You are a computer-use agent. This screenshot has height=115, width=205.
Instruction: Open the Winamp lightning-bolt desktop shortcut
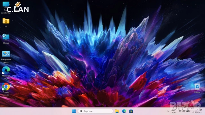pyautogui.click(x=18, y=6)
